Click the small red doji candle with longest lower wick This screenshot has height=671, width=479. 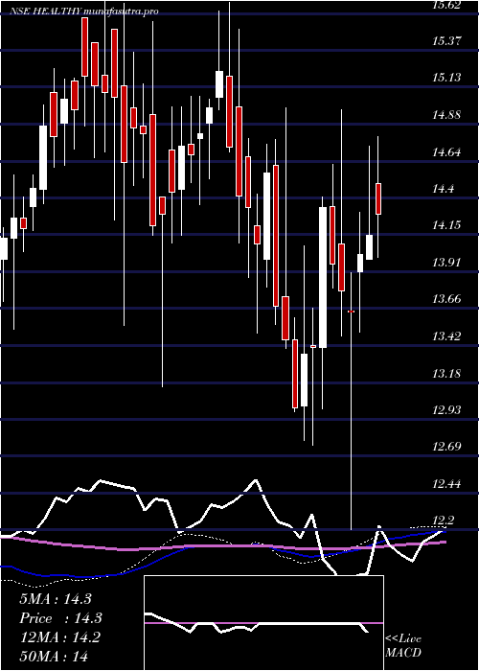point(352,312)
